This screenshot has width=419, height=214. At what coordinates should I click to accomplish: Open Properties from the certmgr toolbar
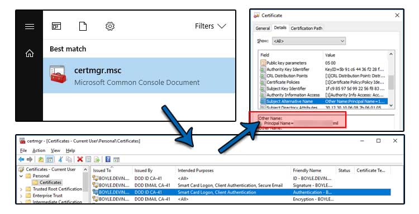pyautogui.click(x=88, y=159)
